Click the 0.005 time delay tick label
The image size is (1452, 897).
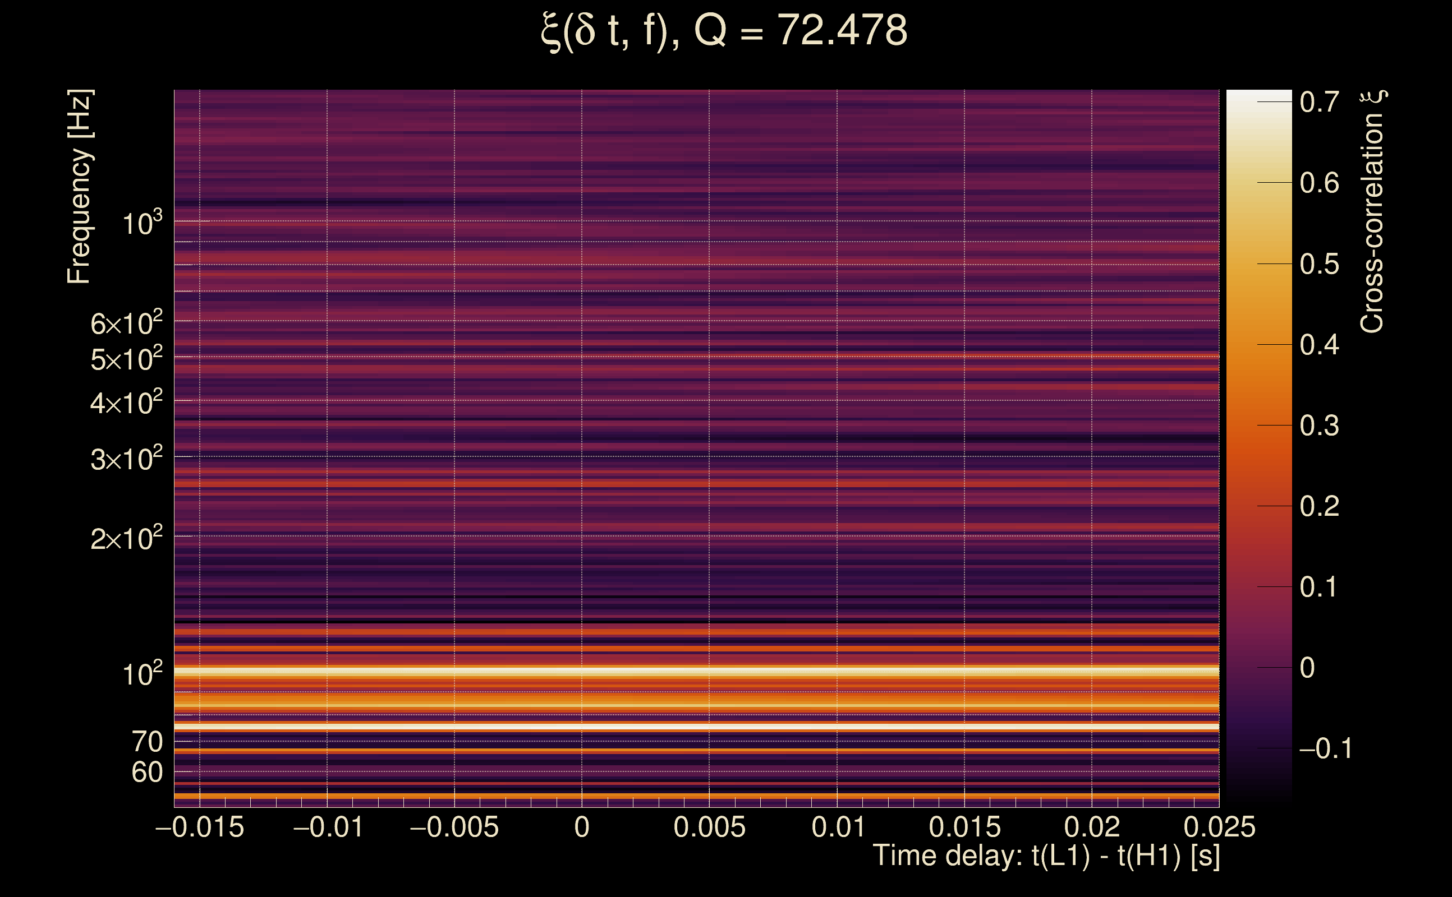point(709,827)
